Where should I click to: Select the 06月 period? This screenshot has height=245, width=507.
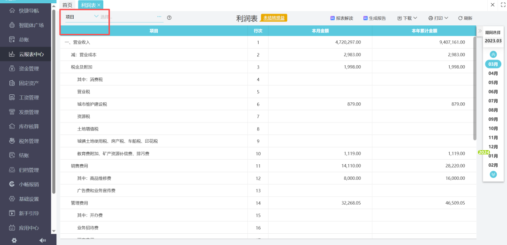pos(493,92)
